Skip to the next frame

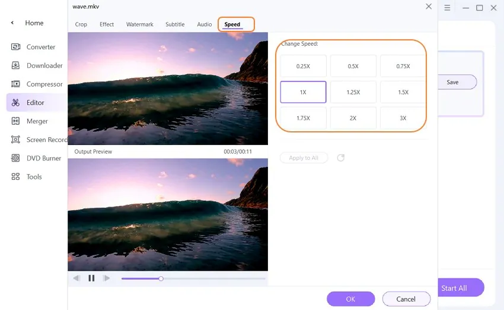coord(107,278)
